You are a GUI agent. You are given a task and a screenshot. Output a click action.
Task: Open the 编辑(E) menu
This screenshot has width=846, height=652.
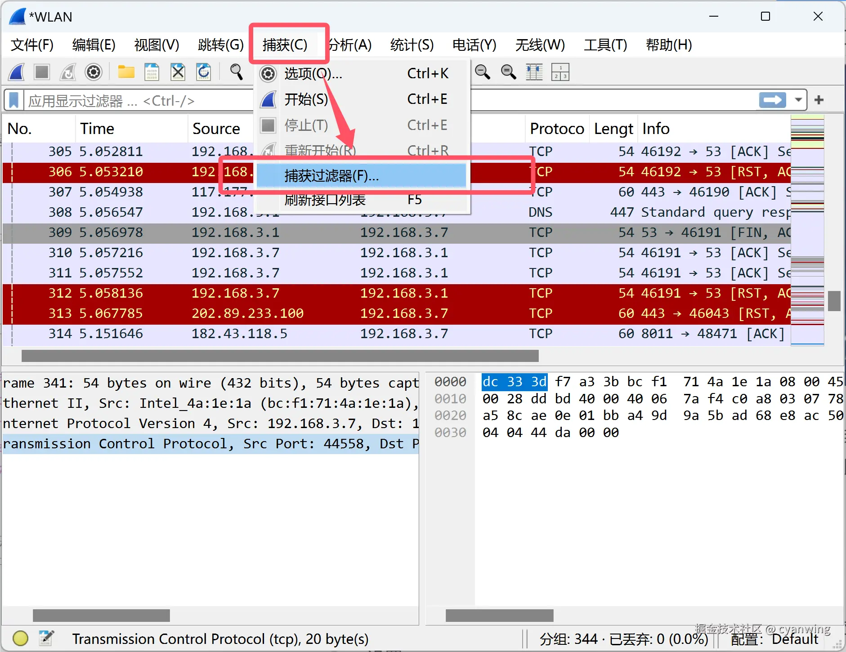[x=94, y=45]
